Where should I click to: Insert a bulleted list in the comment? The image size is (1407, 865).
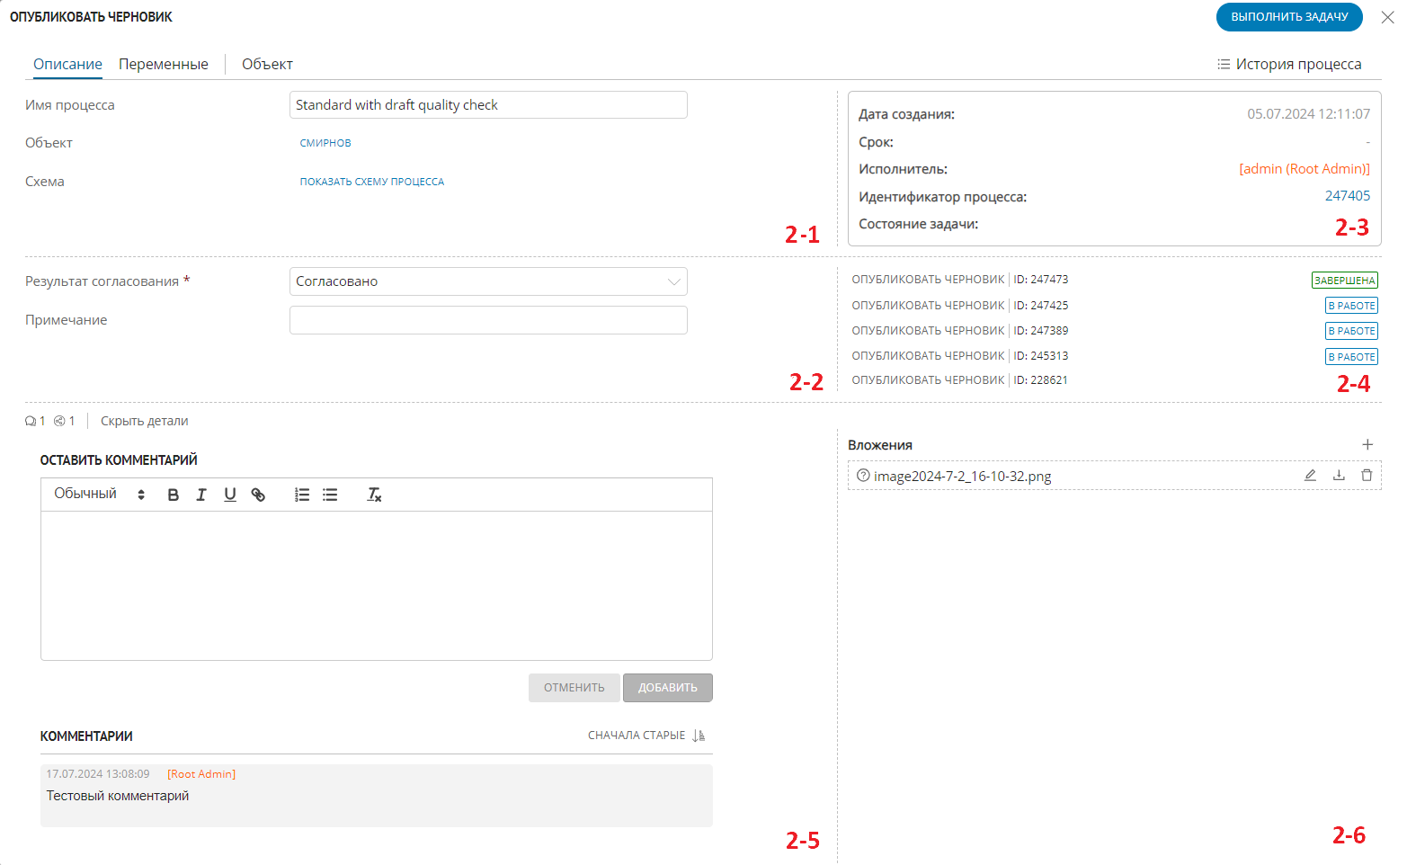[330, 495]
